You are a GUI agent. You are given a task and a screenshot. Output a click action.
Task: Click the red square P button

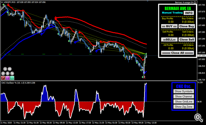(3, 78)
